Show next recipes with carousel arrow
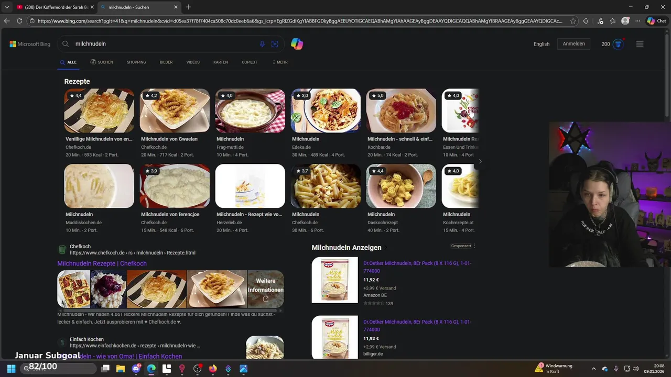 click(x=480, y=161)
